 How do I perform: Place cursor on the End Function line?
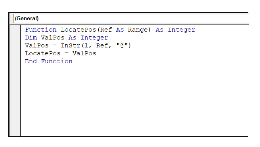point(49,61)
